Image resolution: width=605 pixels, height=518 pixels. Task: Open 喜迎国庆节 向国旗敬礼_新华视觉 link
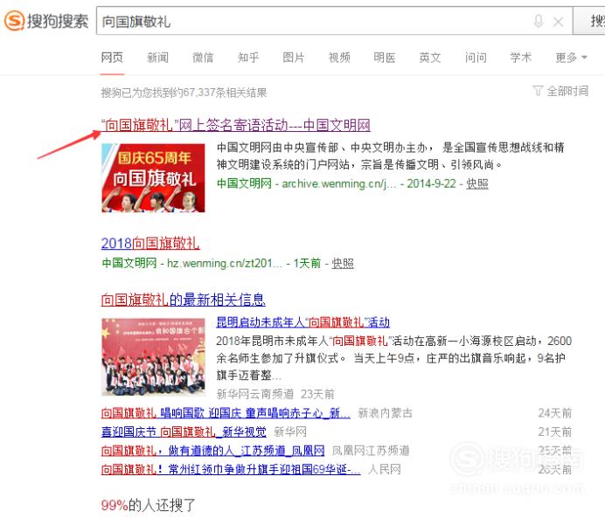[184, 432]
